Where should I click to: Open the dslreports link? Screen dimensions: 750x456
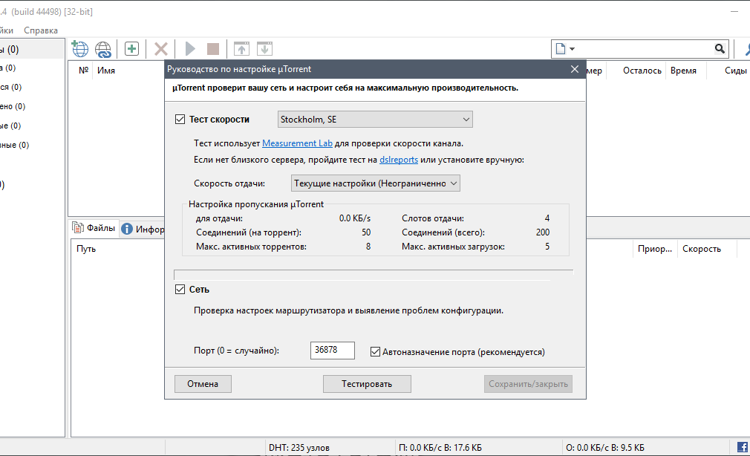pos(399,160)
